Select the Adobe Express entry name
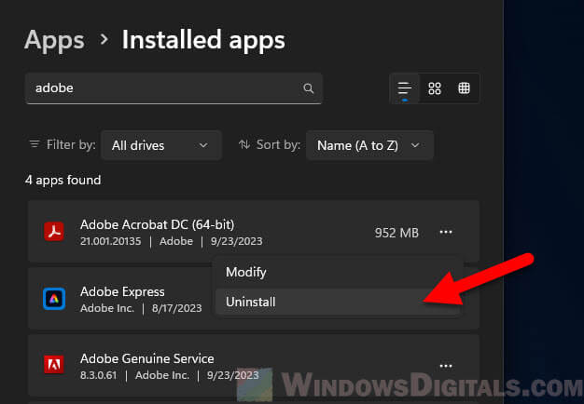The image size is (584, 404). (x=122, y=291)
